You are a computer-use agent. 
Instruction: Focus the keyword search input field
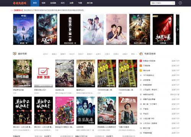pos(161,3)
